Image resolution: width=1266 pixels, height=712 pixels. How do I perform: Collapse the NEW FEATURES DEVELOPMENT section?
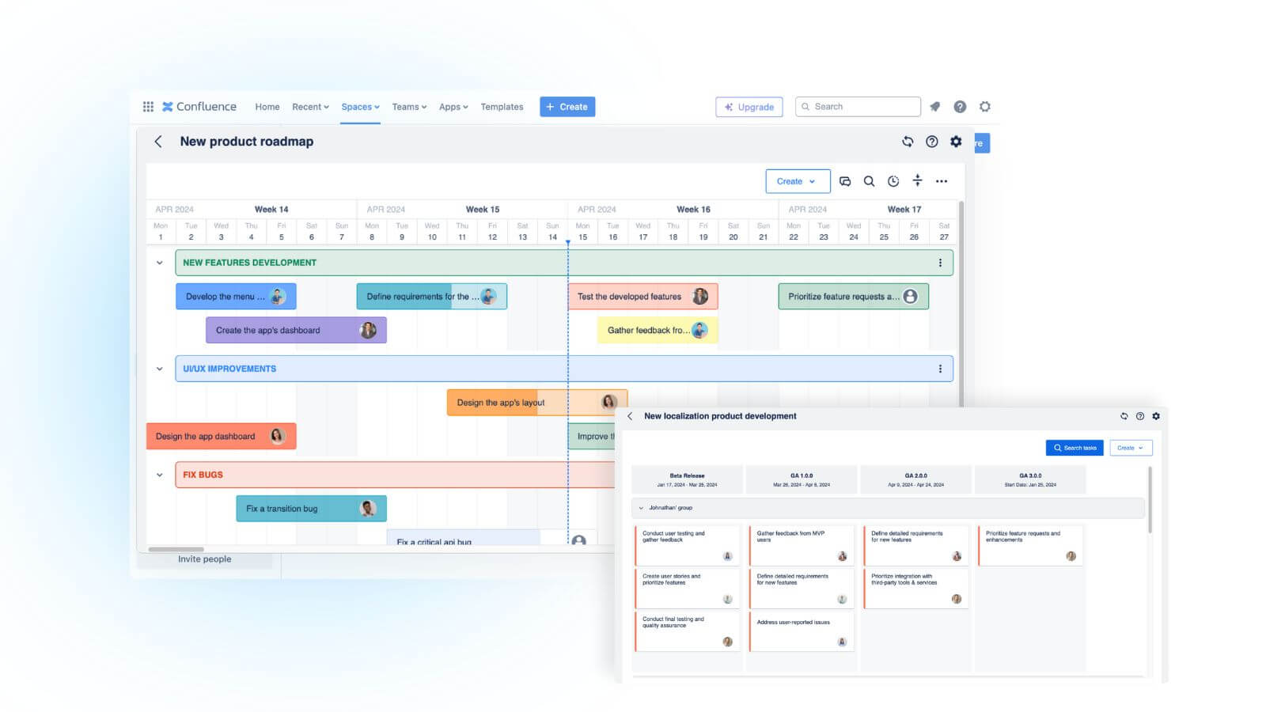(x=160, y=262)
